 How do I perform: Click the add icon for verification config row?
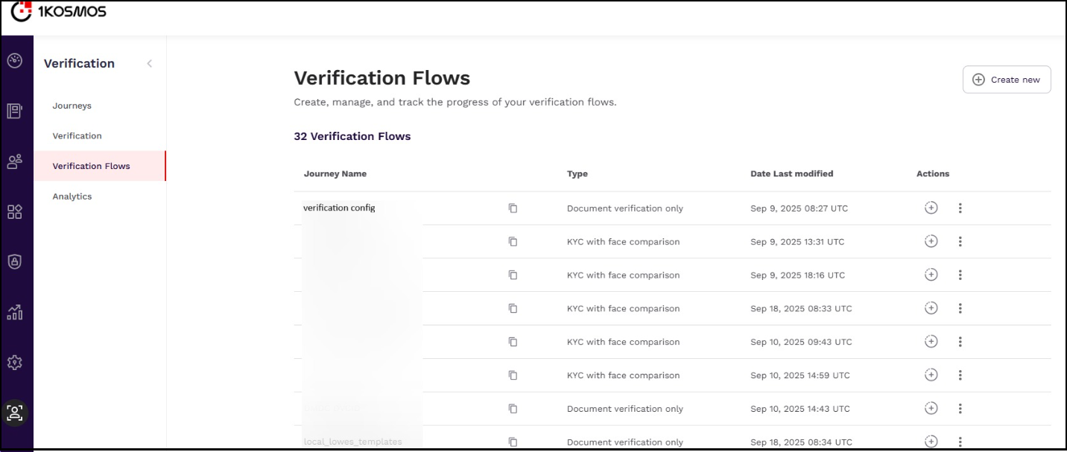pos(931,208)
